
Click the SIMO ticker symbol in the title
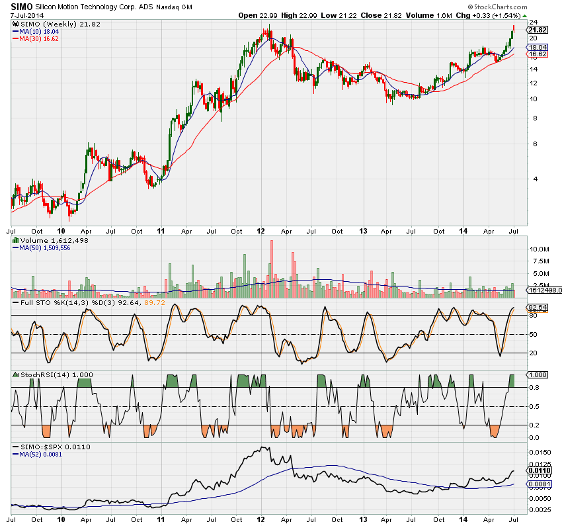point(22,7)
